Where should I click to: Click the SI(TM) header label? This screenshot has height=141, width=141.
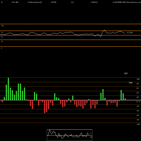click(x=54, y=2)
